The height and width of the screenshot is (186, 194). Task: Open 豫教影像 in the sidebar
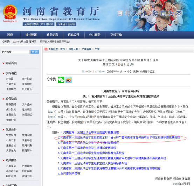11,120
